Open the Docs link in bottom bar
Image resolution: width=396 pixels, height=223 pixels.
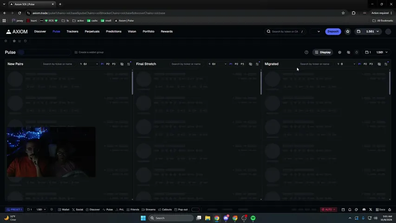click(380, 210)
